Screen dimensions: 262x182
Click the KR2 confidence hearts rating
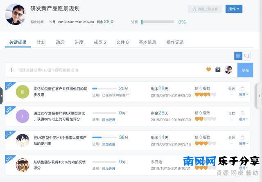[206, 119]
